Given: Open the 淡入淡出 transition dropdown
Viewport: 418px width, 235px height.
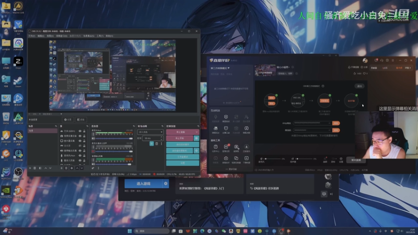Looking at the screenshot, I should point(150,132).
